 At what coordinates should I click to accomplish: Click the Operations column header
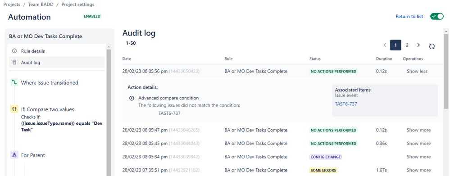coord(413,59)
